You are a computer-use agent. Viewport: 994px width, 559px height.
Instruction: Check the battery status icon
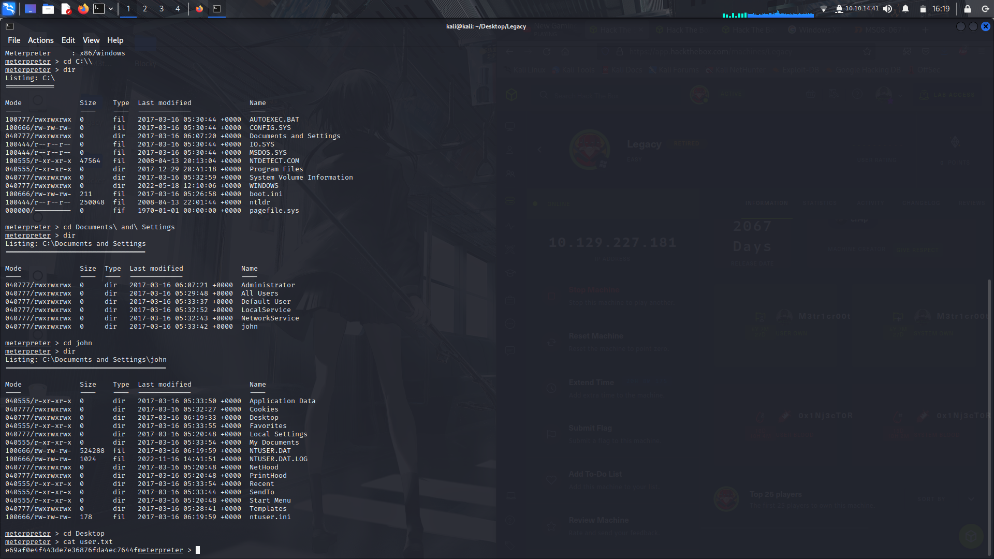click(x=924, y=8)
